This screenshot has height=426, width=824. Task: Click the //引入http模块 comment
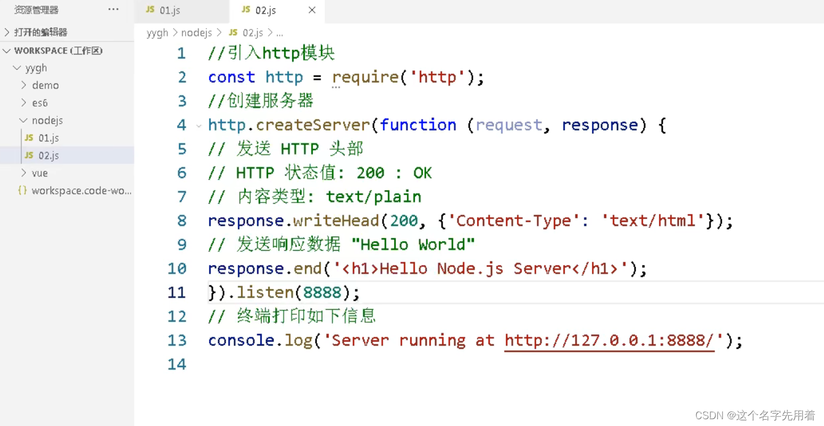point(271,53)
